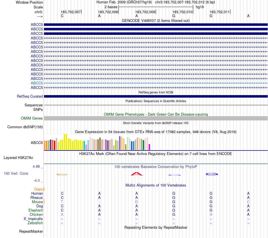Select the Zebrafish species label

pyautogui.click(x=35, y=223)
